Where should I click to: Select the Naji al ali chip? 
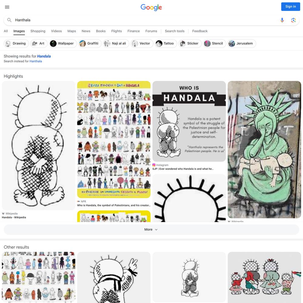[x=116, y=43]
